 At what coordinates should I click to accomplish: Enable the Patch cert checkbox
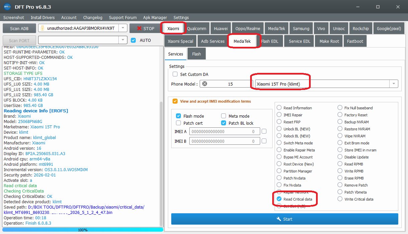click(x=179, y=123)
